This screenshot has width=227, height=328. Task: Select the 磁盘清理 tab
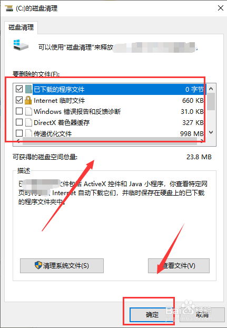coord(21,27)
